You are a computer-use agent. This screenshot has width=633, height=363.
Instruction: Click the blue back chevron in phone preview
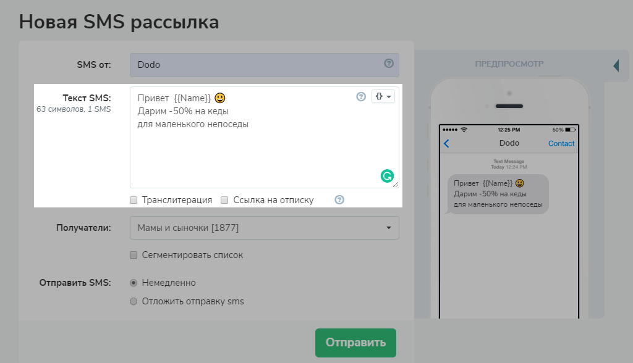click(x=446, y=143)
